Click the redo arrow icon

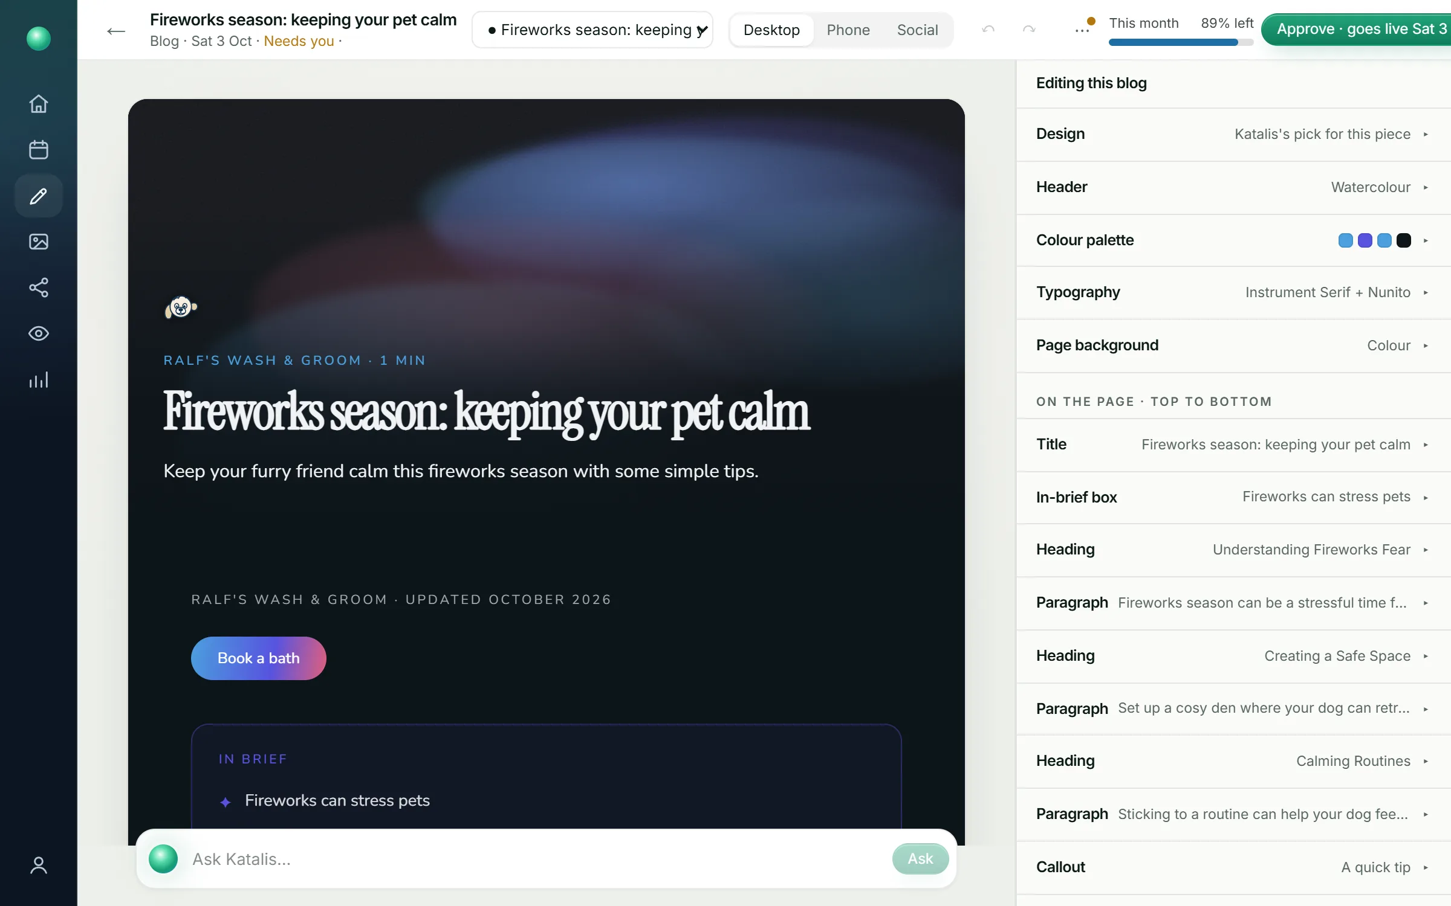click(1029, 30)
